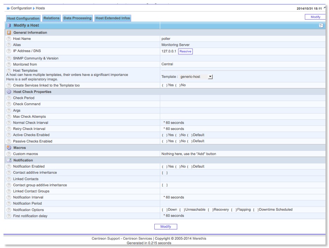This screenshot has width=329, height=248.
Task: Click the help icon next to Custom macros
Action: click(9, 154)
